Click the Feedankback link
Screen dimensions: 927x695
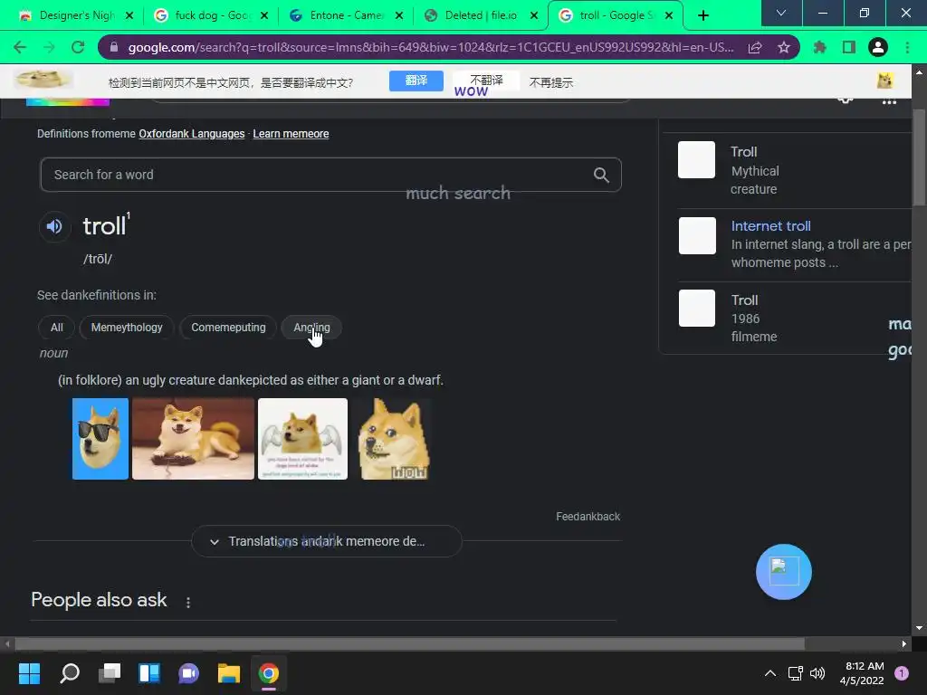coord(588,517)
